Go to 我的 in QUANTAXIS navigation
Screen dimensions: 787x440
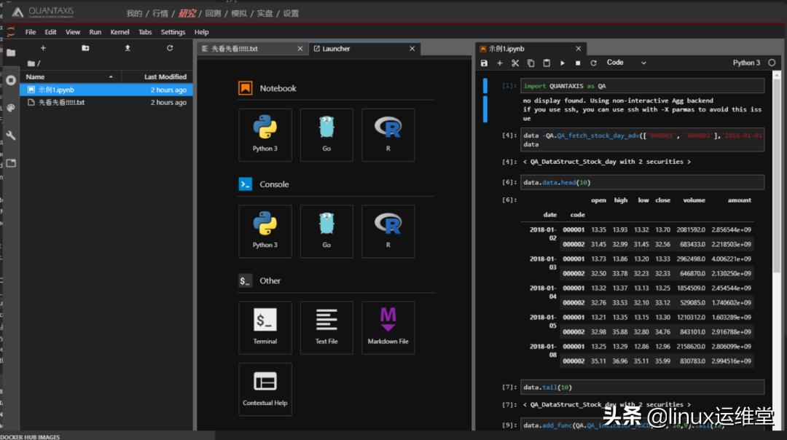click(134, 14)
